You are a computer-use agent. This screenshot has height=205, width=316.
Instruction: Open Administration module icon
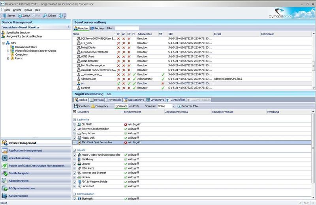[4, 181]
